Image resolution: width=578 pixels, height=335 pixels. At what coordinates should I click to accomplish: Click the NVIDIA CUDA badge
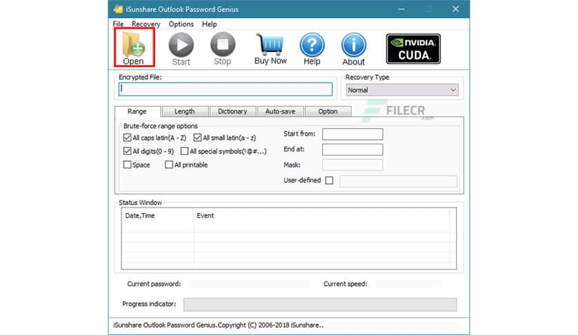(413, 48)
